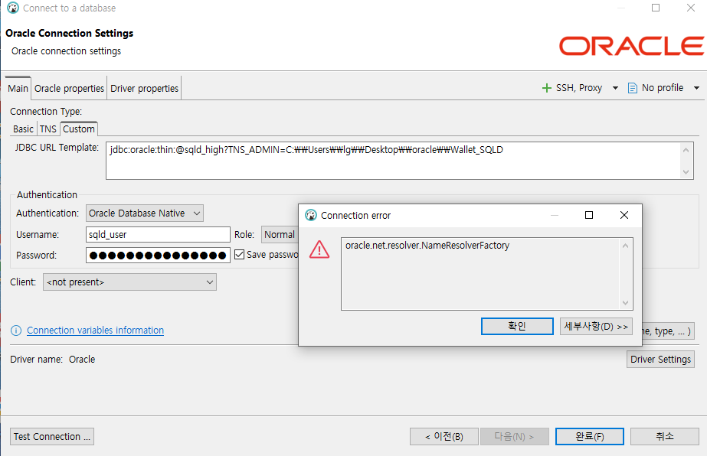Click the 완료(F) finish button

click(x=590, y=436)
